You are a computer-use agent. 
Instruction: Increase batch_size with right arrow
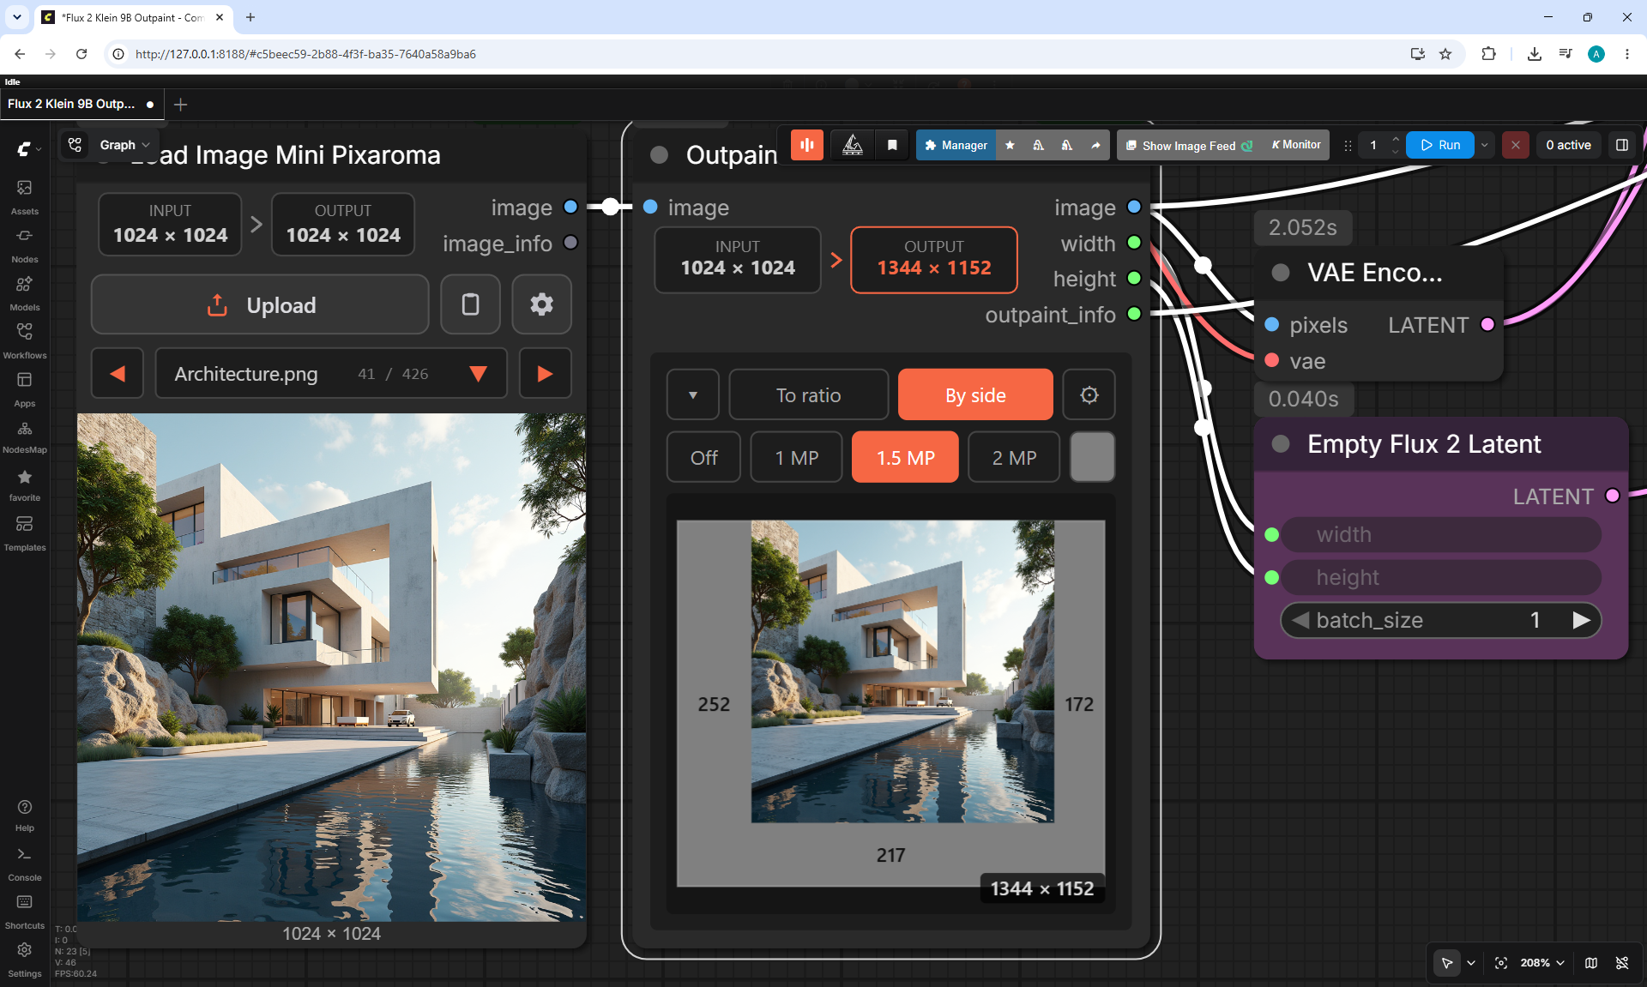pyautogui.click(x=1581, y=620)
